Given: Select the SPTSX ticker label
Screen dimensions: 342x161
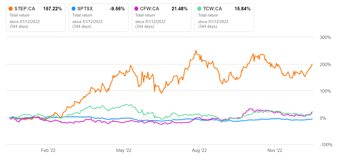Looking at the screenshot, I should pos(85,9).
